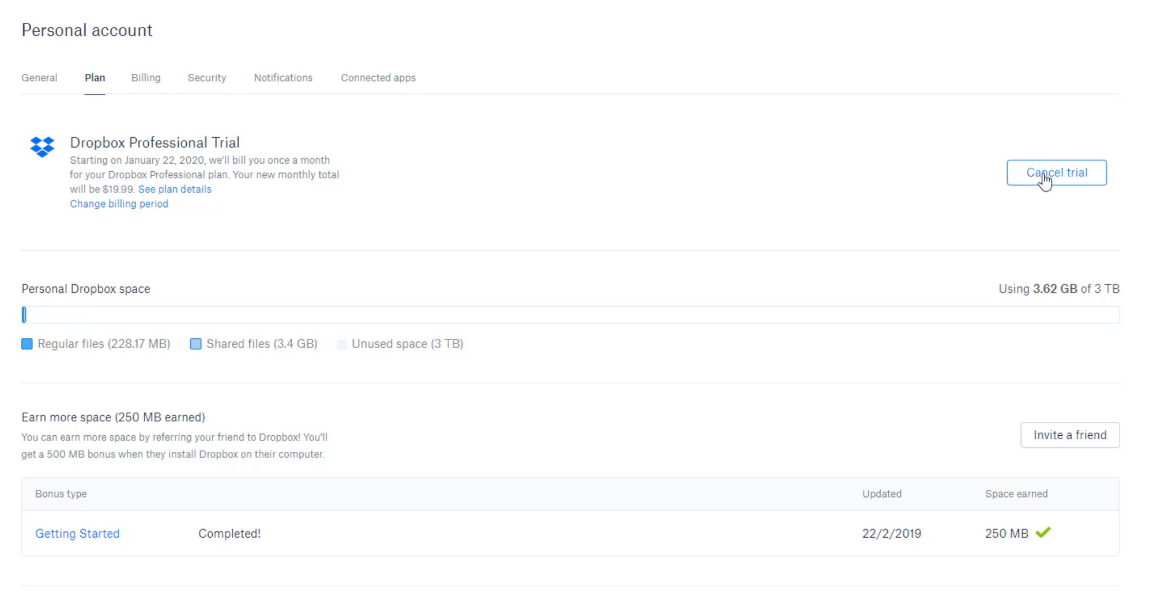Show the Connected apps tab
Viewport: 1153px width, 611px height.
click(x=378, y=78)
